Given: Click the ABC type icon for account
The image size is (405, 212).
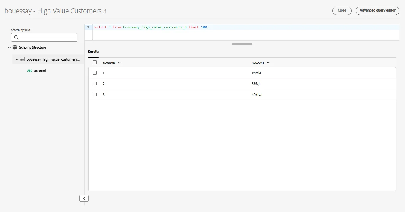Looking at the screenshot, I should pyautogui.click(x=30, y=71).
